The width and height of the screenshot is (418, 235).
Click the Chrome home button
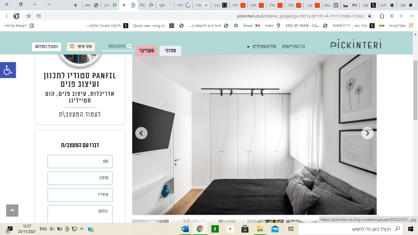tap(382, 16)
